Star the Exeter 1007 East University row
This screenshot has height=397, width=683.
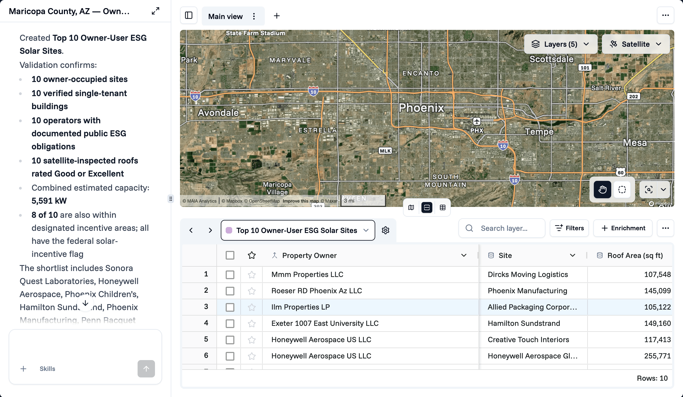coord(252,323)
